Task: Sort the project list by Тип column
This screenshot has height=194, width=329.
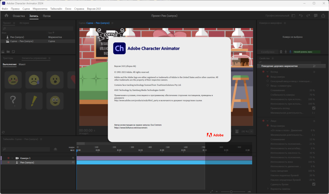Action: pyautogui.click(x=51, y=33)
